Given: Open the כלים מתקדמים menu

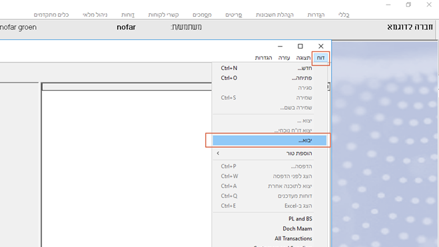Looking at the screenshot, I should click(x=51, y=15).
